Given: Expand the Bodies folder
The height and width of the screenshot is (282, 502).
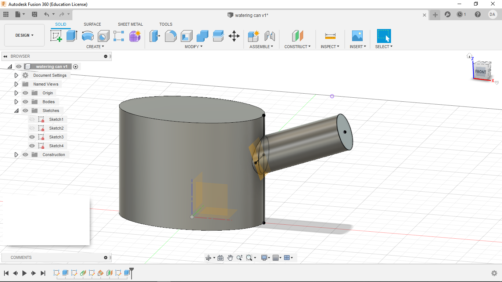Looking at the screenshot, I should (x=16, y=102).
